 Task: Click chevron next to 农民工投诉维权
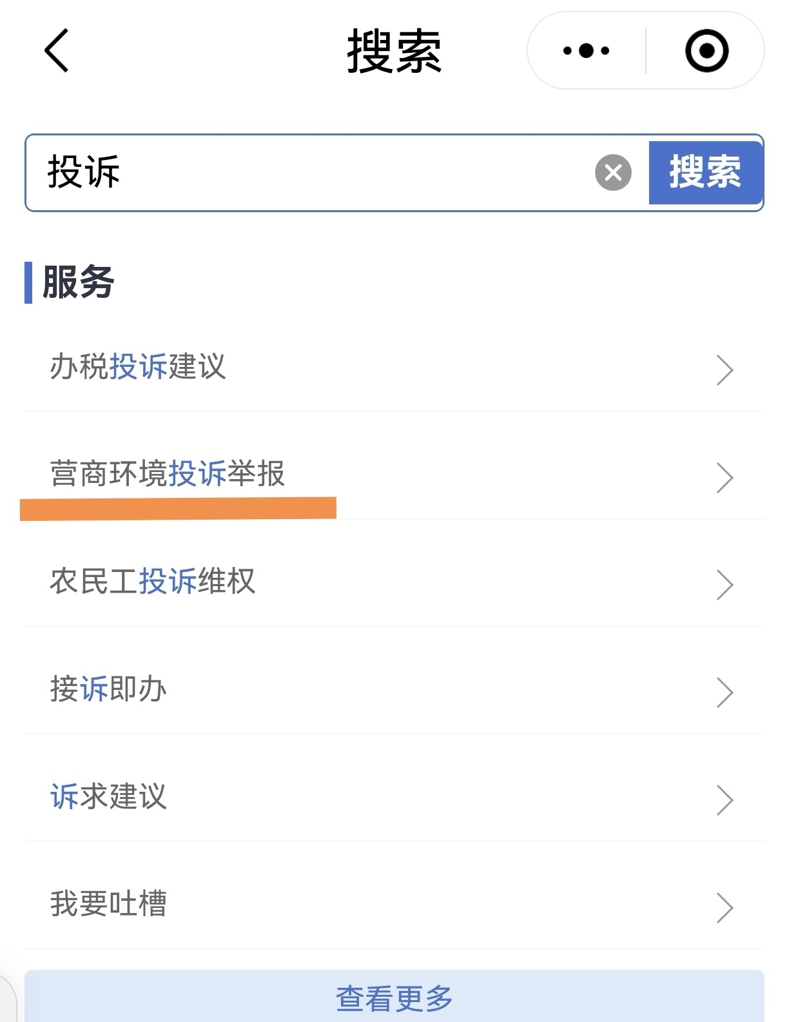pos(725,585)
